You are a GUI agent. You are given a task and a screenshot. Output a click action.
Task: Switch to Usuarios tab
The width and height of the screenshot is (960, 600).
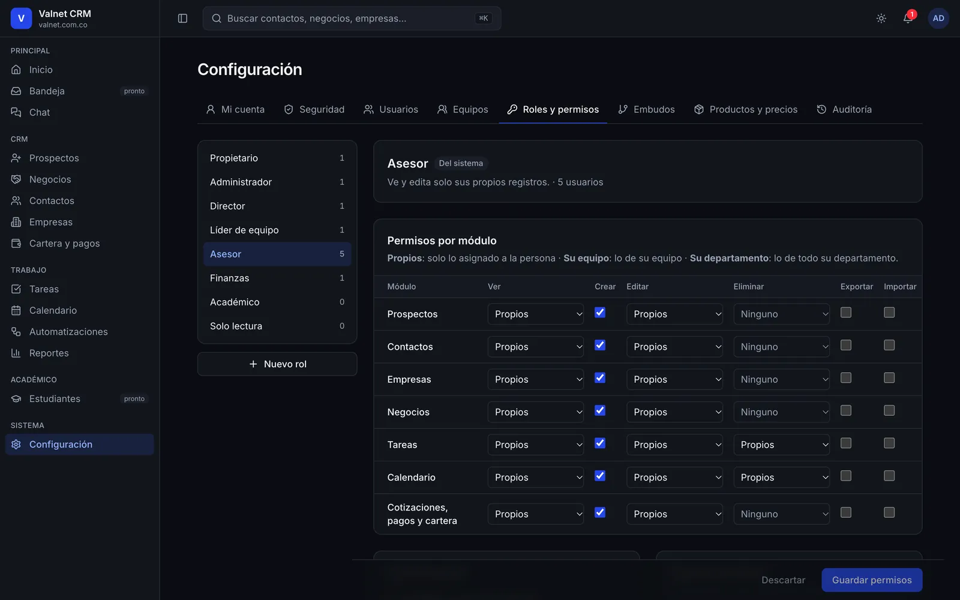391,109
